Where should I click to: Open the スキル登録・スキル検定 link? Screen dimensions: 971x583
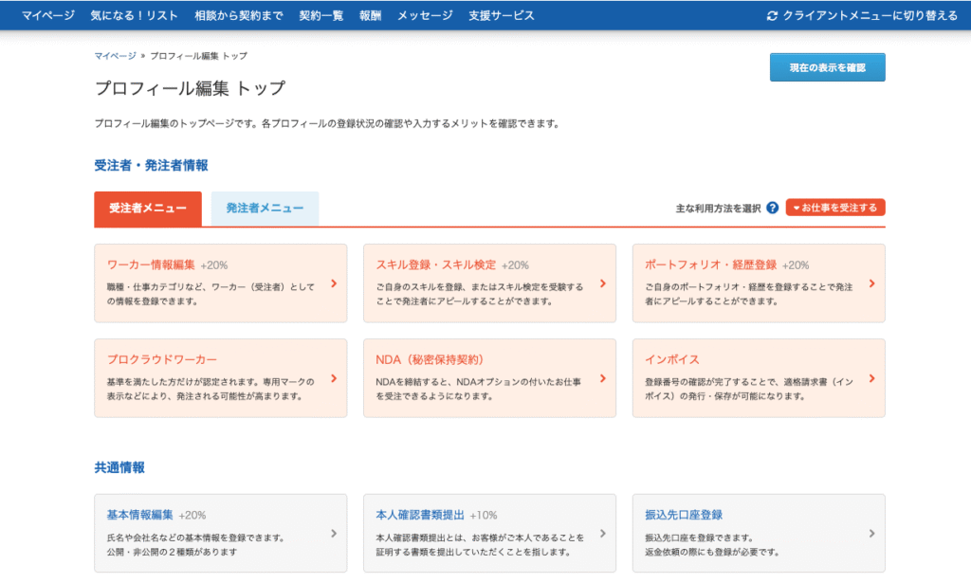pyautogui.click(x=436, y=264)
